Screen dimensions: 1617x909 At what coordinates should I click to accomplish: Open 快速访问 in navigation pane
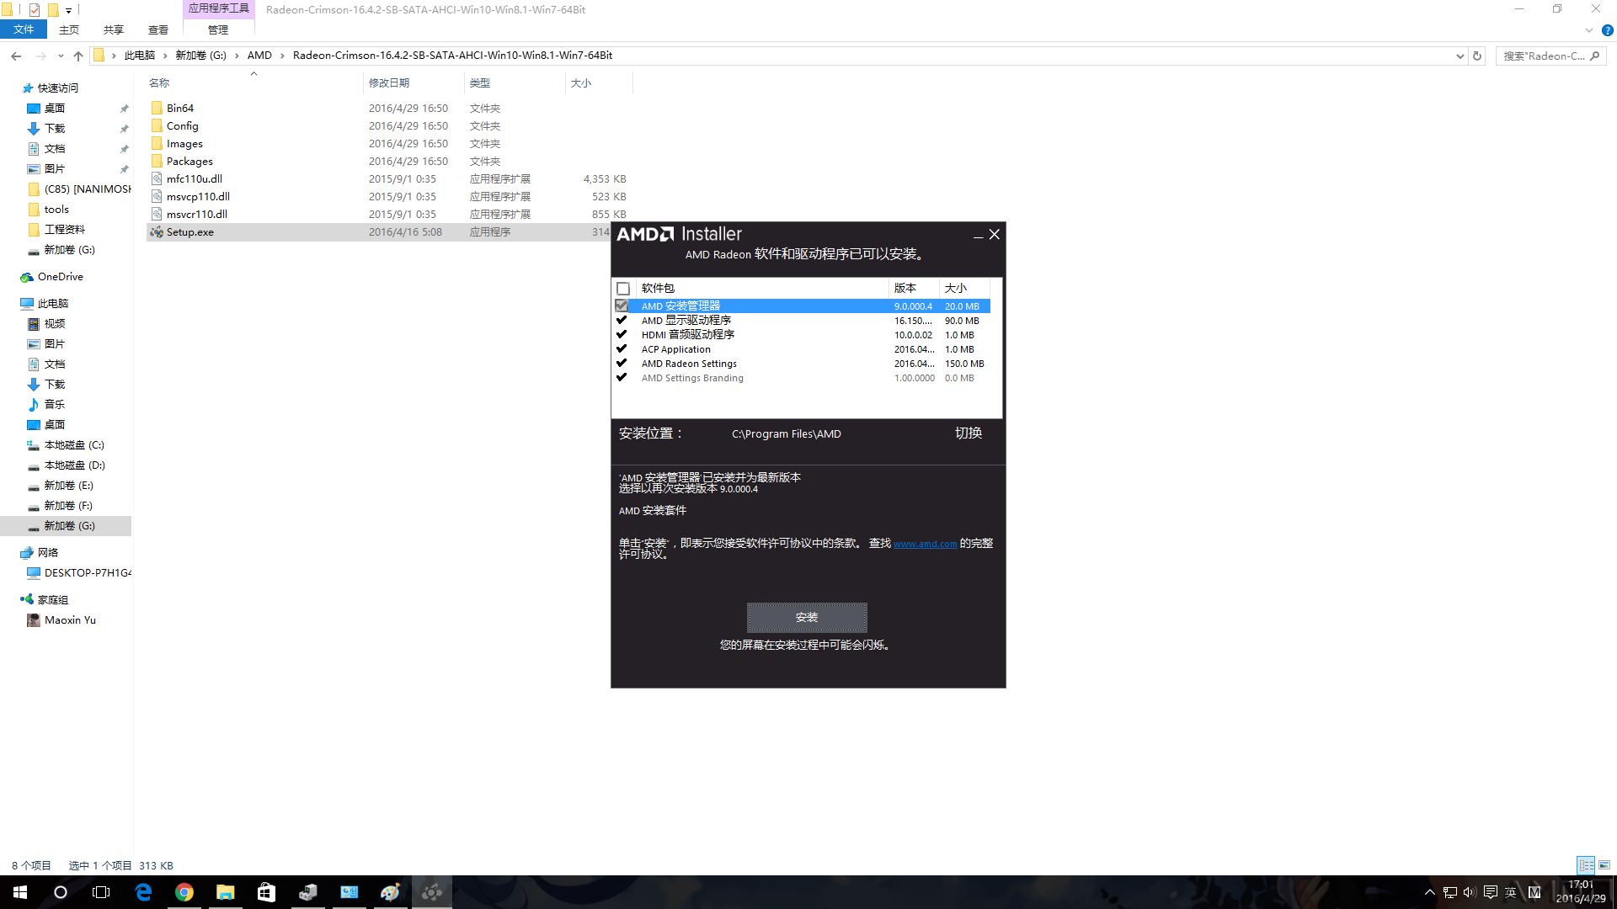57,88
